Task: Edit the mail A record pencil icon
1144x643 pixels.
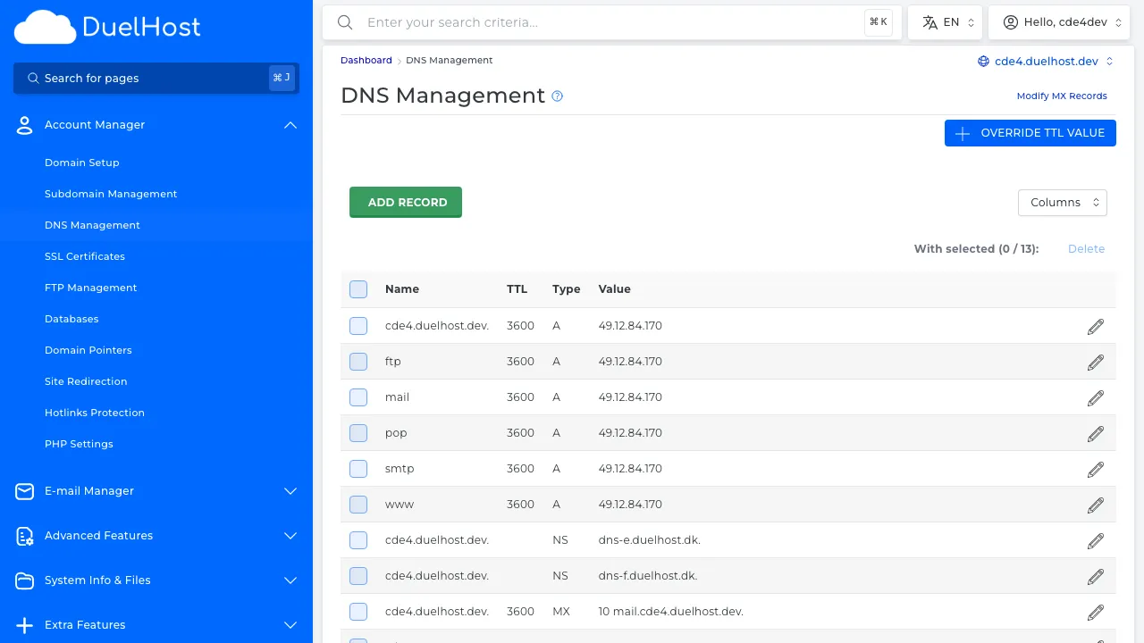Action: pyautogui.click(x=1095, y=397)
